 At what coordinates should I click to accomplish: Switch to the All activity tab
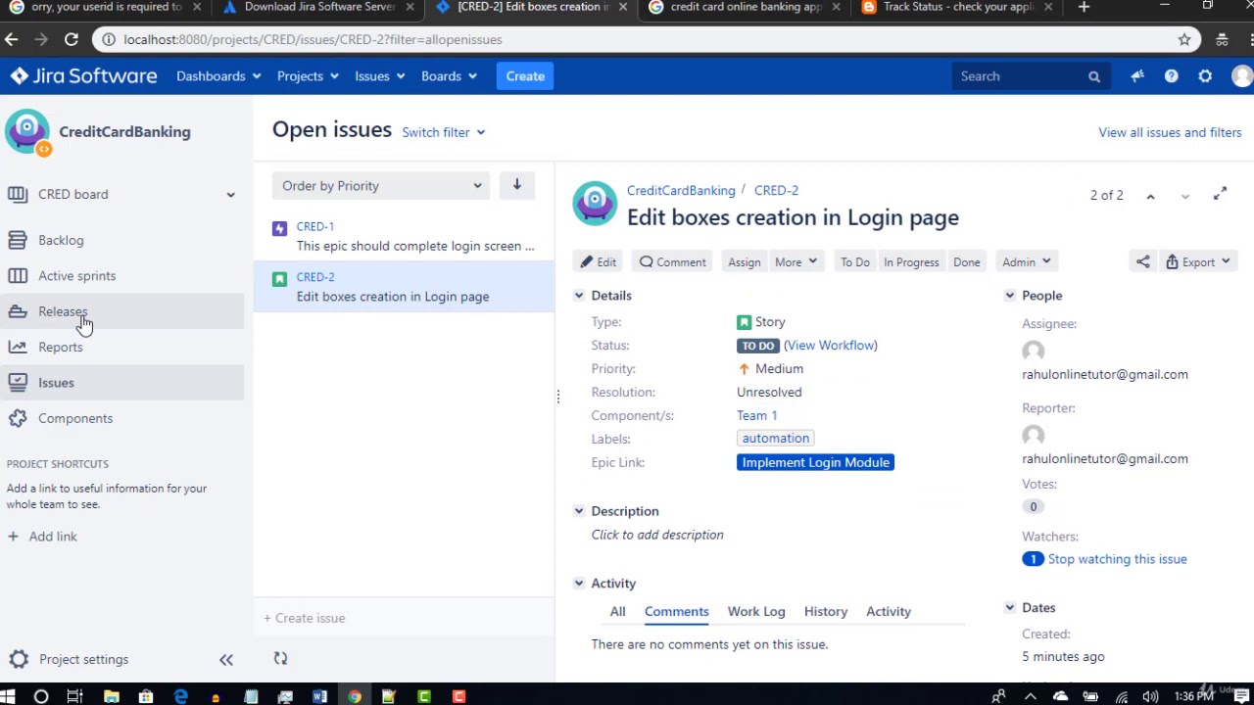pos(617,612)
